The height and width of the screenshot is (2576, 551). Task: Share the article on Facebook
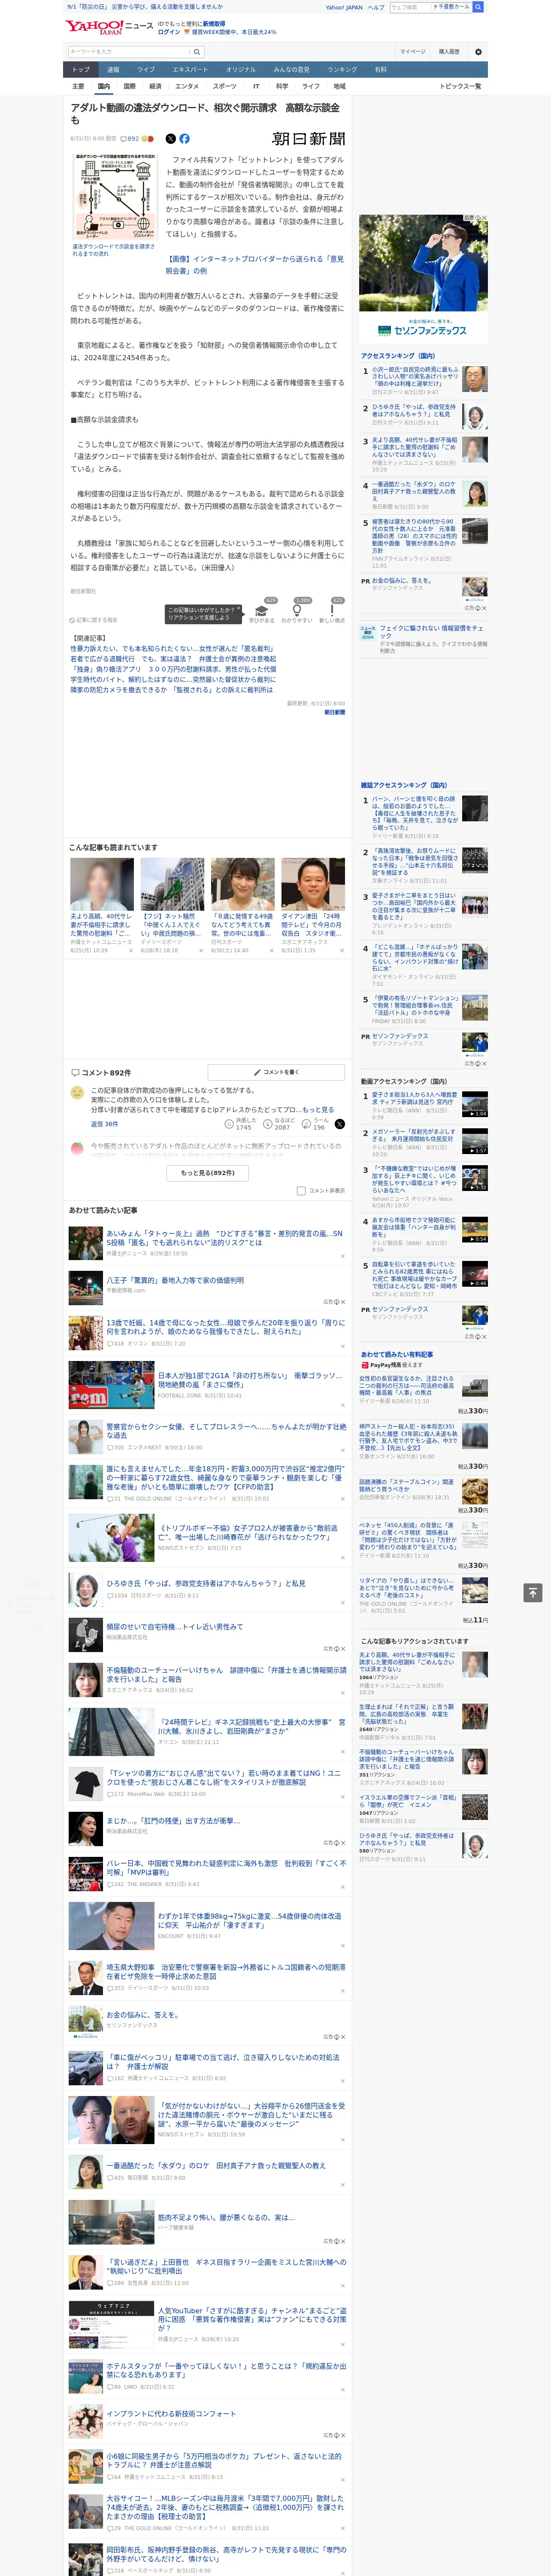pos(184,139)
